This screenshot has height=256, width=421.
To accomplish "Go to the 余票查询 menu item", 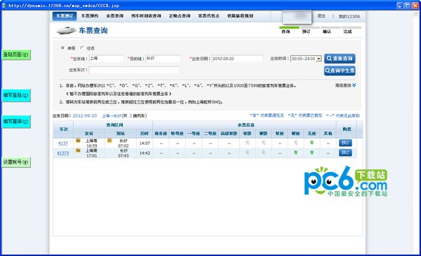I will pyautogui.click(x=114, y=16).
